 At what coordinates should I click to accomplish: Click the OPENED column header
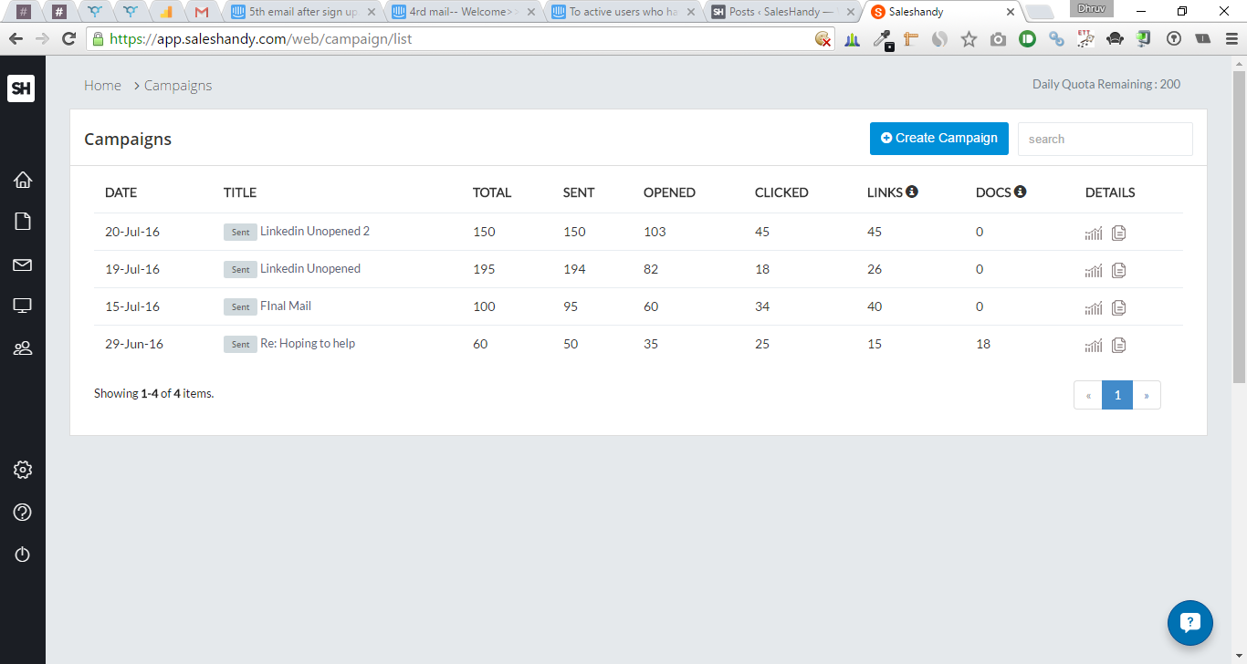point(669,192)
